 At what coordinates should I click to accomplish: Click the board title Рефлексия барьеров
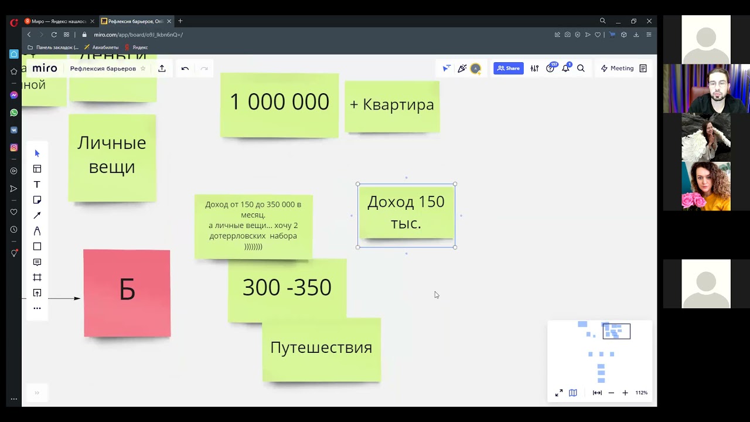(103, 69)
